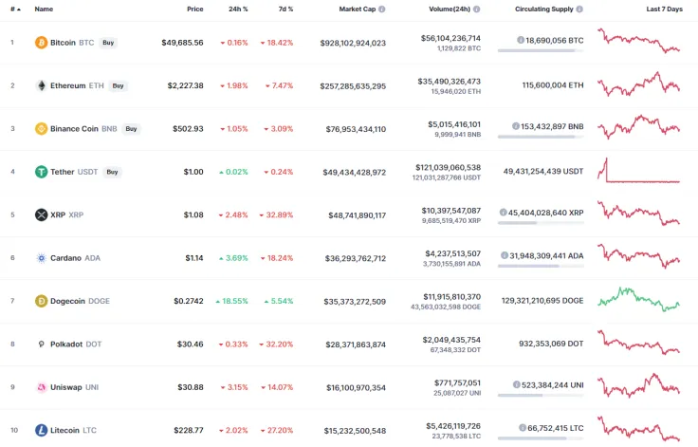
Task: Sort by the 24h % column header
Action: pyautogui.click(x=238, y=9)
